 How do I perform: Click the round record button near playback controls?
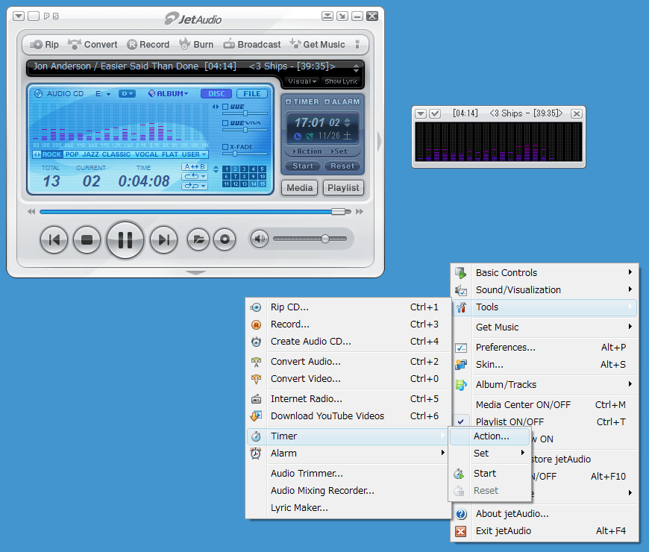(x=225, y=239)
